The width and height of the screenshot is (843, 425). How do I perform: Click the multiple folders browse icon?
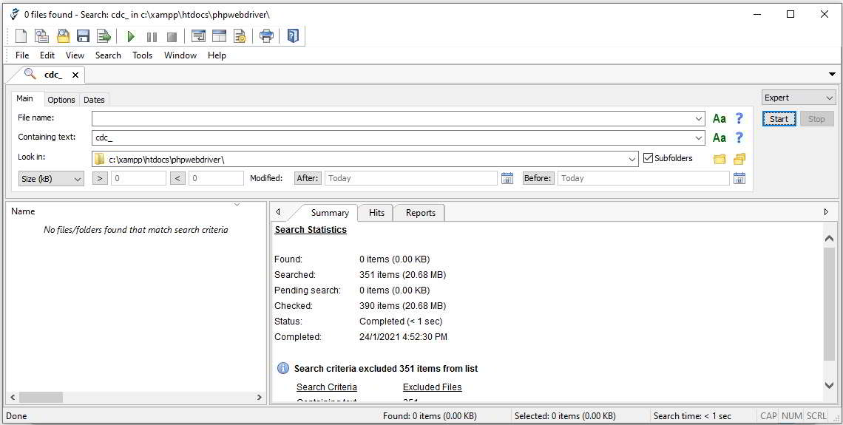tap(739, 159)
